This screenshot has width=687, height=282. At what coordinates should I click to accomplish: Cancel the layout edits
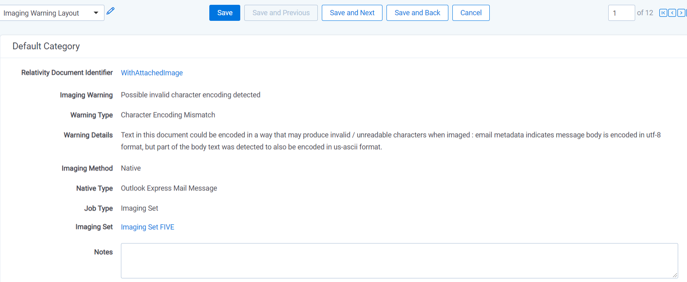470,13
